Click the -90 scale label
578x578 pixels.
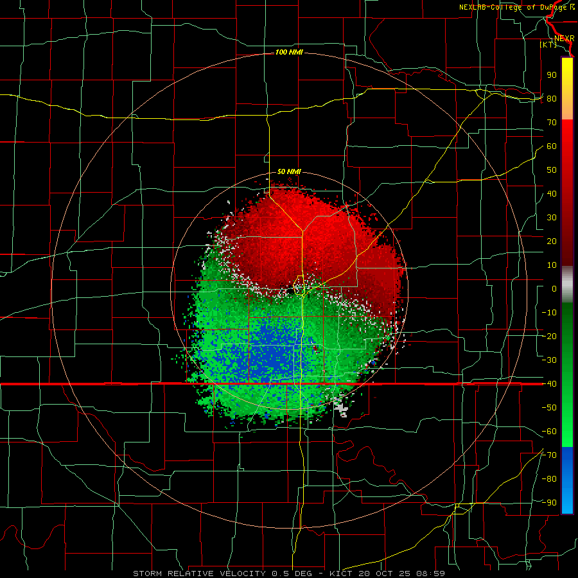[549, 503]
